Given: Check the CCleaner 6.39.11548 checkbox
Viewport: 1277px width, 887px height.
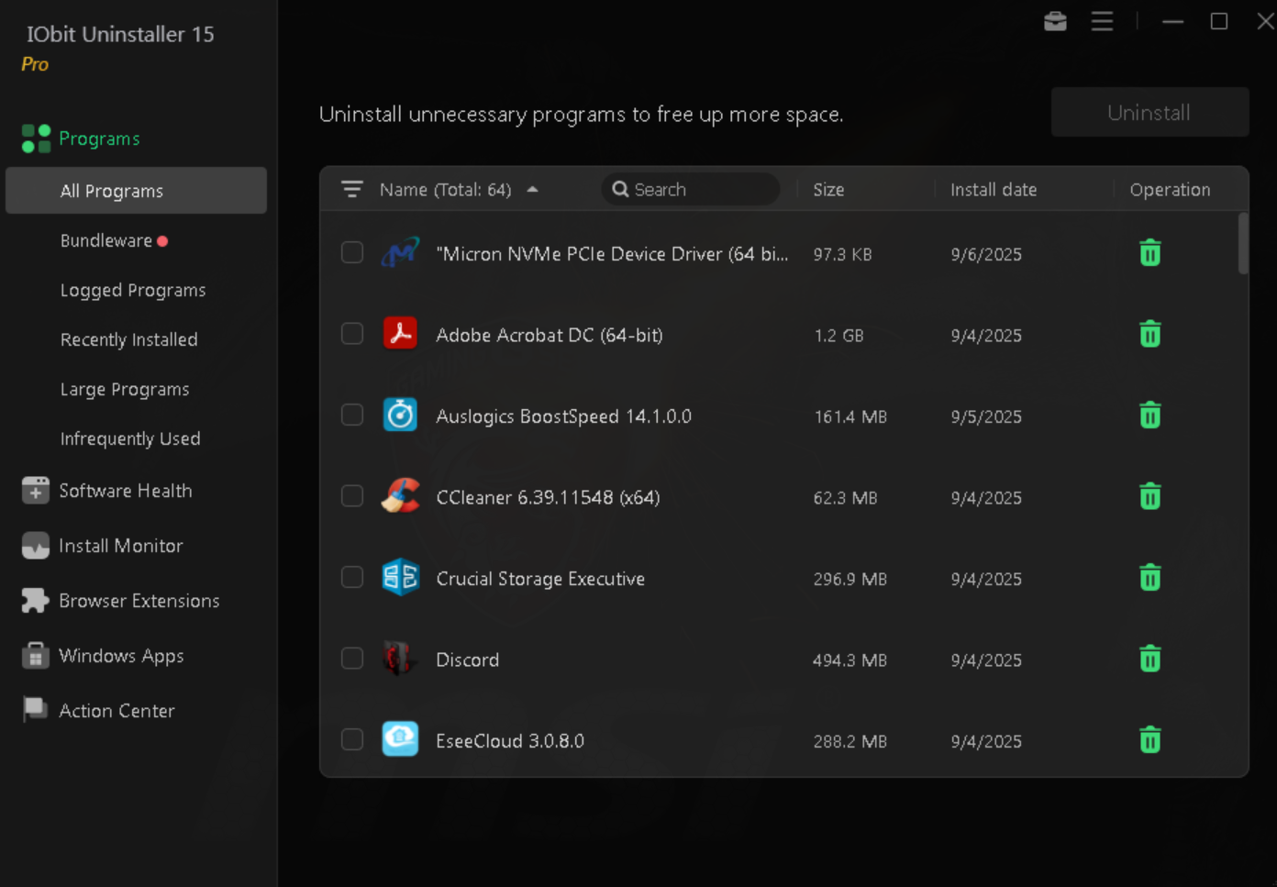Looking at the screenshot, I should 352,496.
